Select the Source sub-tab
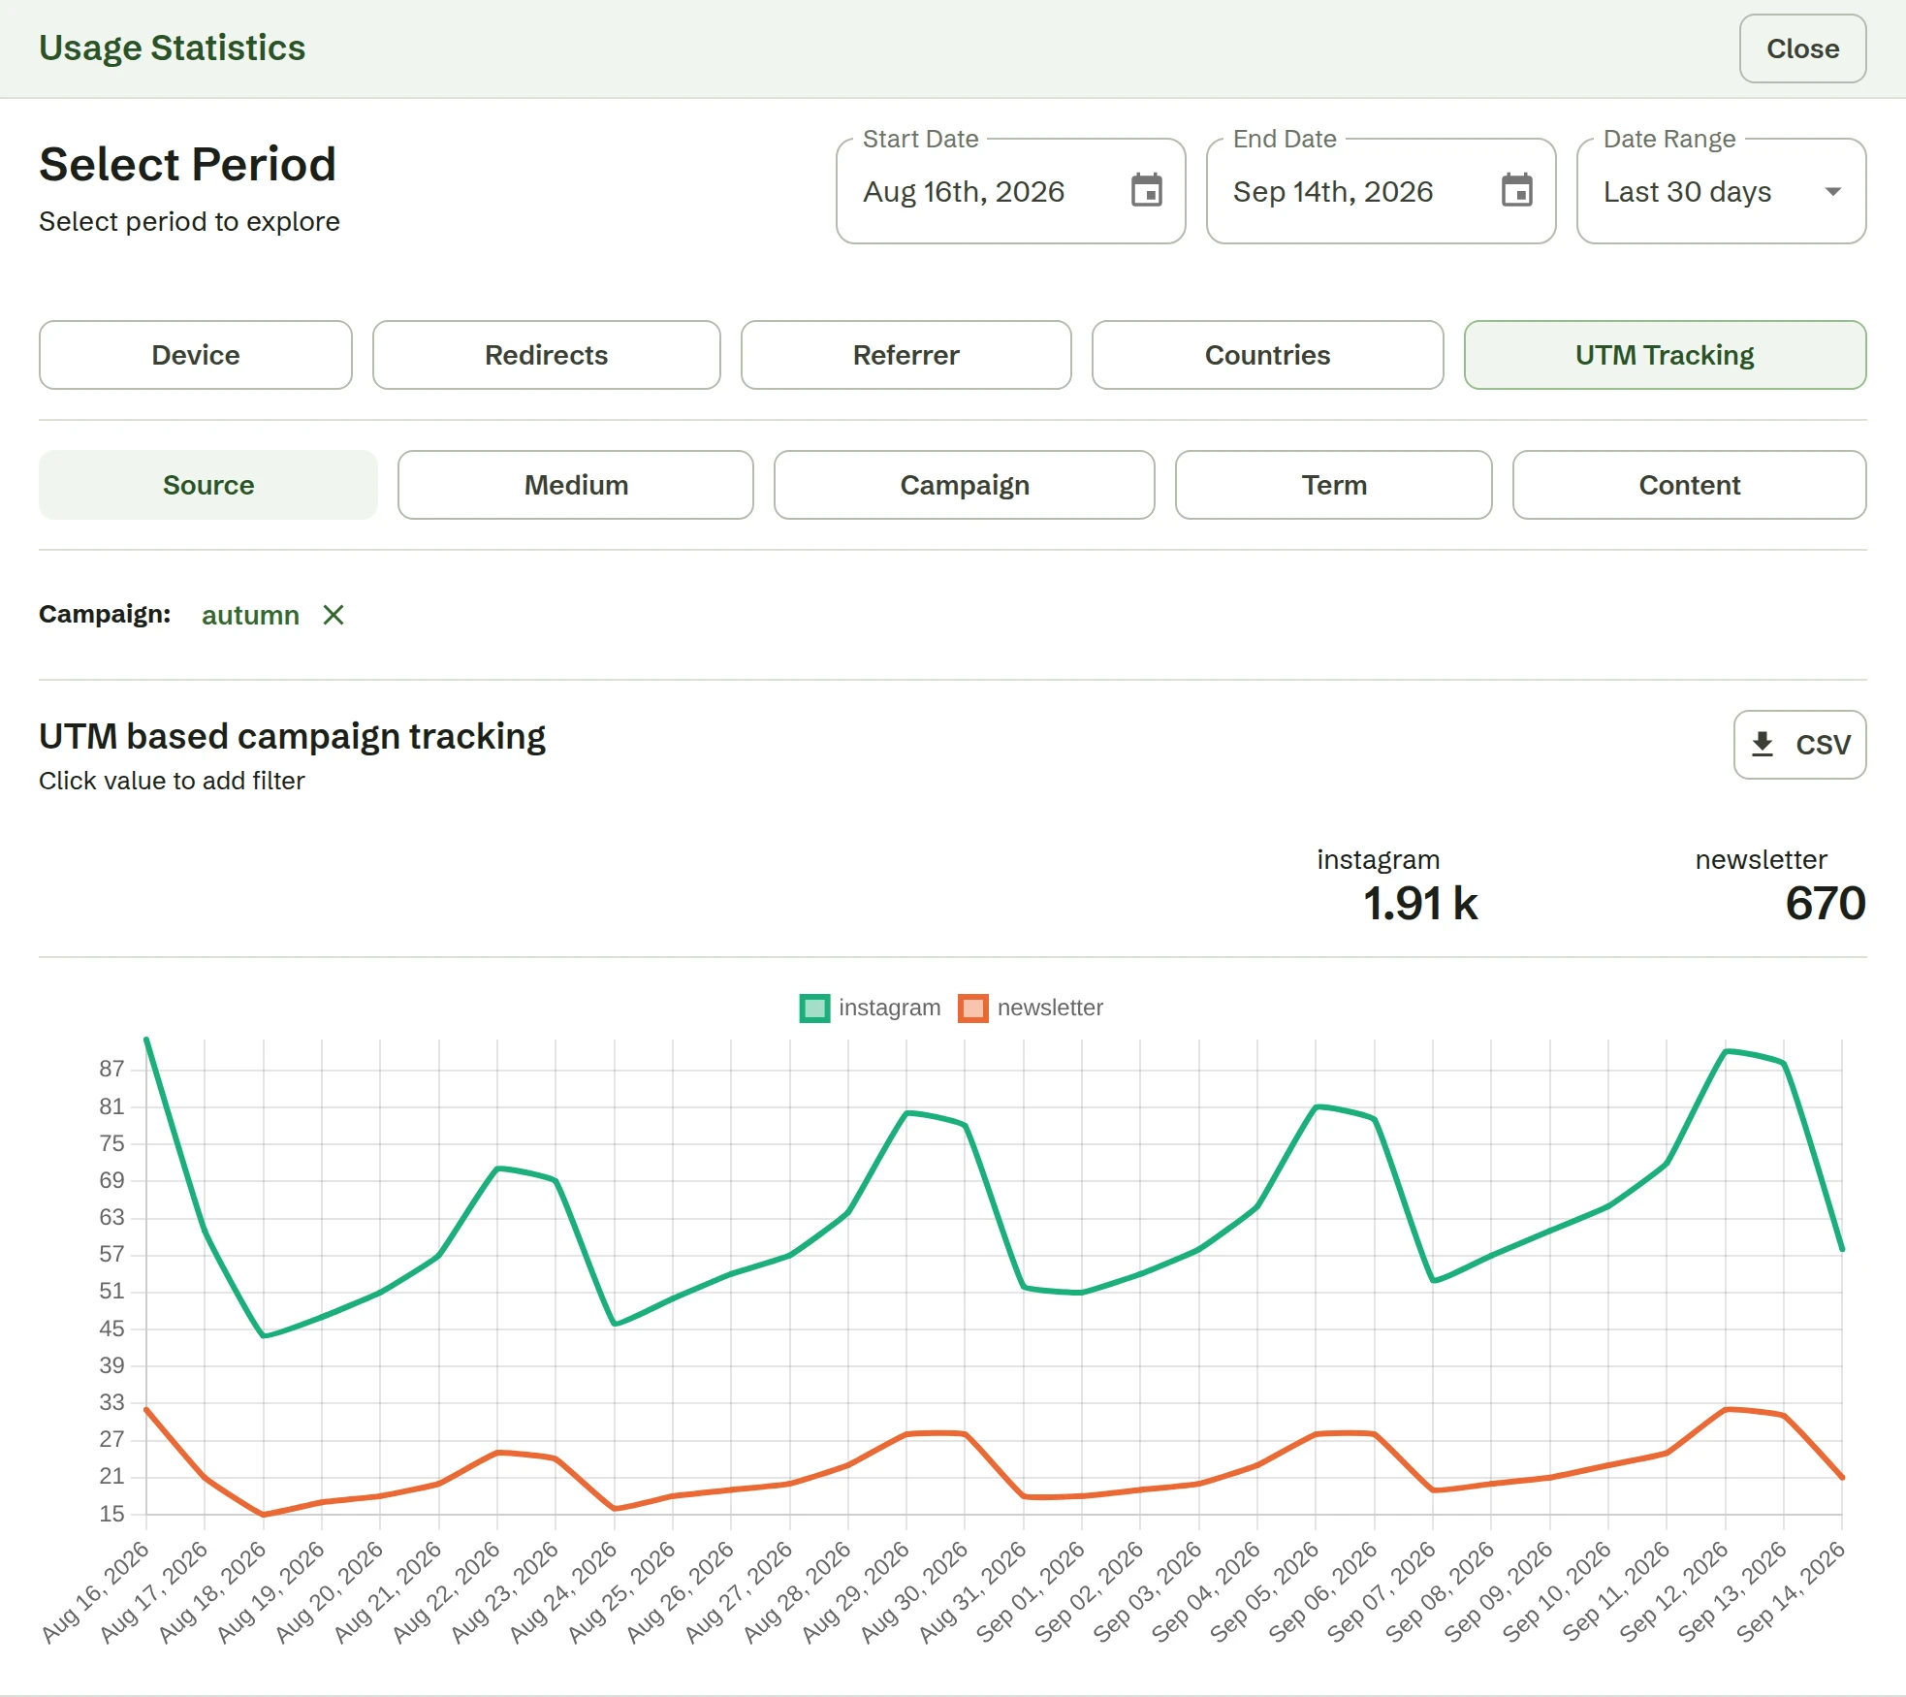1906x1697 pixels. tap(208, 485)
